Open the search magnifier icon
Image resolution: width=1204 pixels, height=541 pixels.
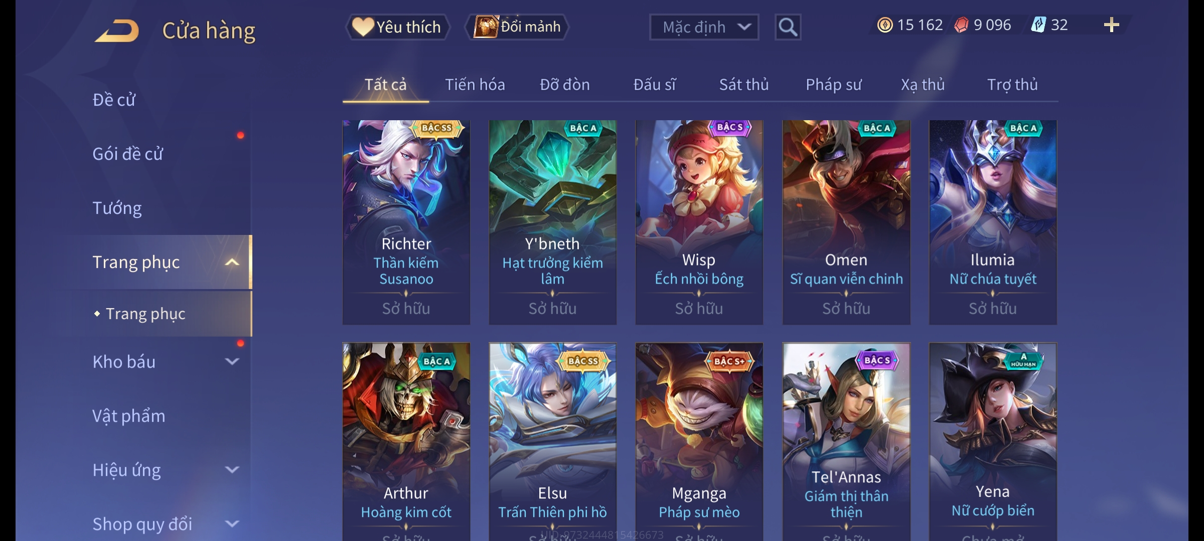coord(788,27)
